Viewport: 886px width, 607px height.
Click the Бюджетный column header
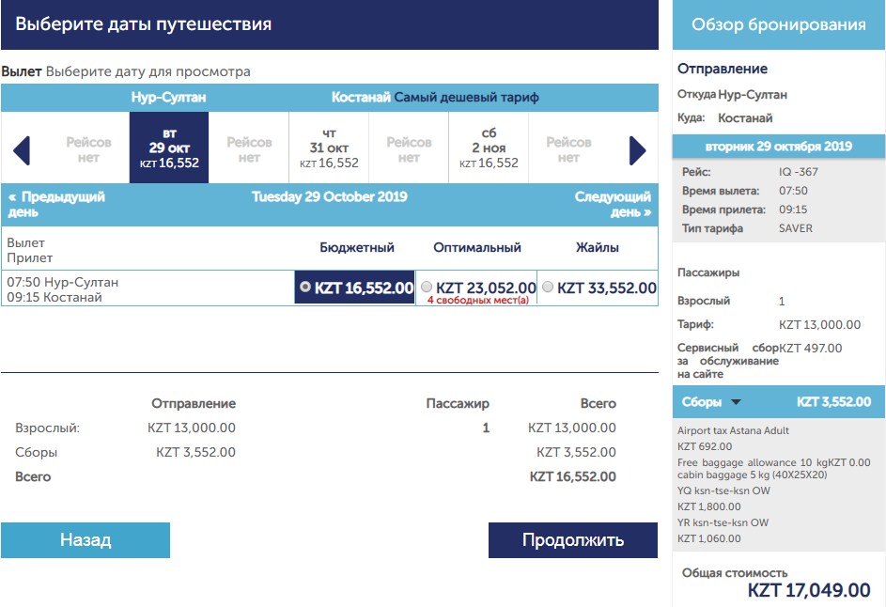tap(356, 248)
